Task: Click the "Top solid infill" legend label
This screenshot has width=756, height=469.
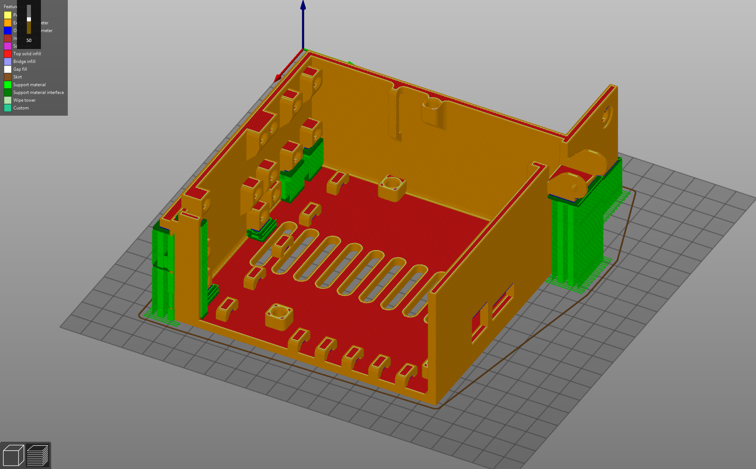Action: [x=27, y=54]
